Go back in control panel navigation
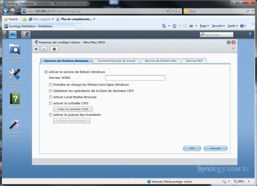Viewport: 257px width, 186px height. (37, 49)
